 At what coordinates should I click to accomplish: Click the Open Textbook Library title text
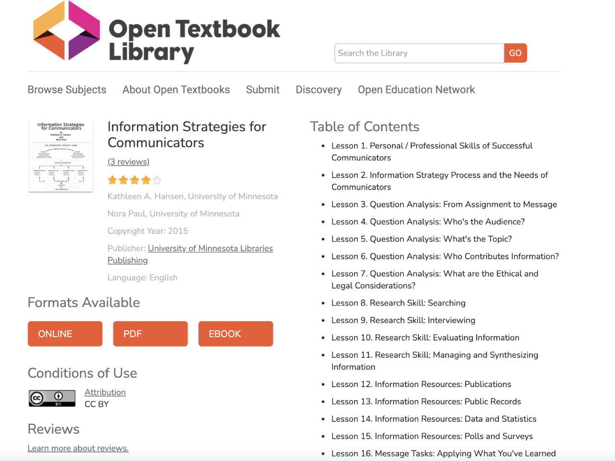pos(194,41)
